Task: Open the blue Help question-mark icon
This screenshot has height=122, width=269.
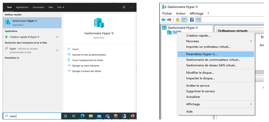Action: tap(192, 20)
